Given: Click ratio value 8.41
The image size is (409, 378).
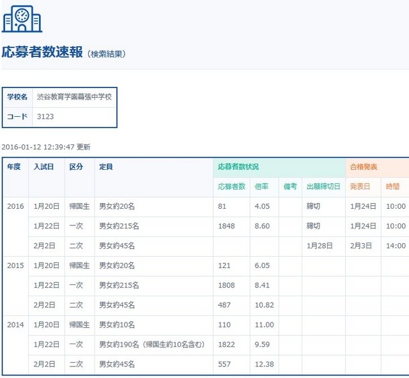Looking at the screenshot, I should [262, 285].
